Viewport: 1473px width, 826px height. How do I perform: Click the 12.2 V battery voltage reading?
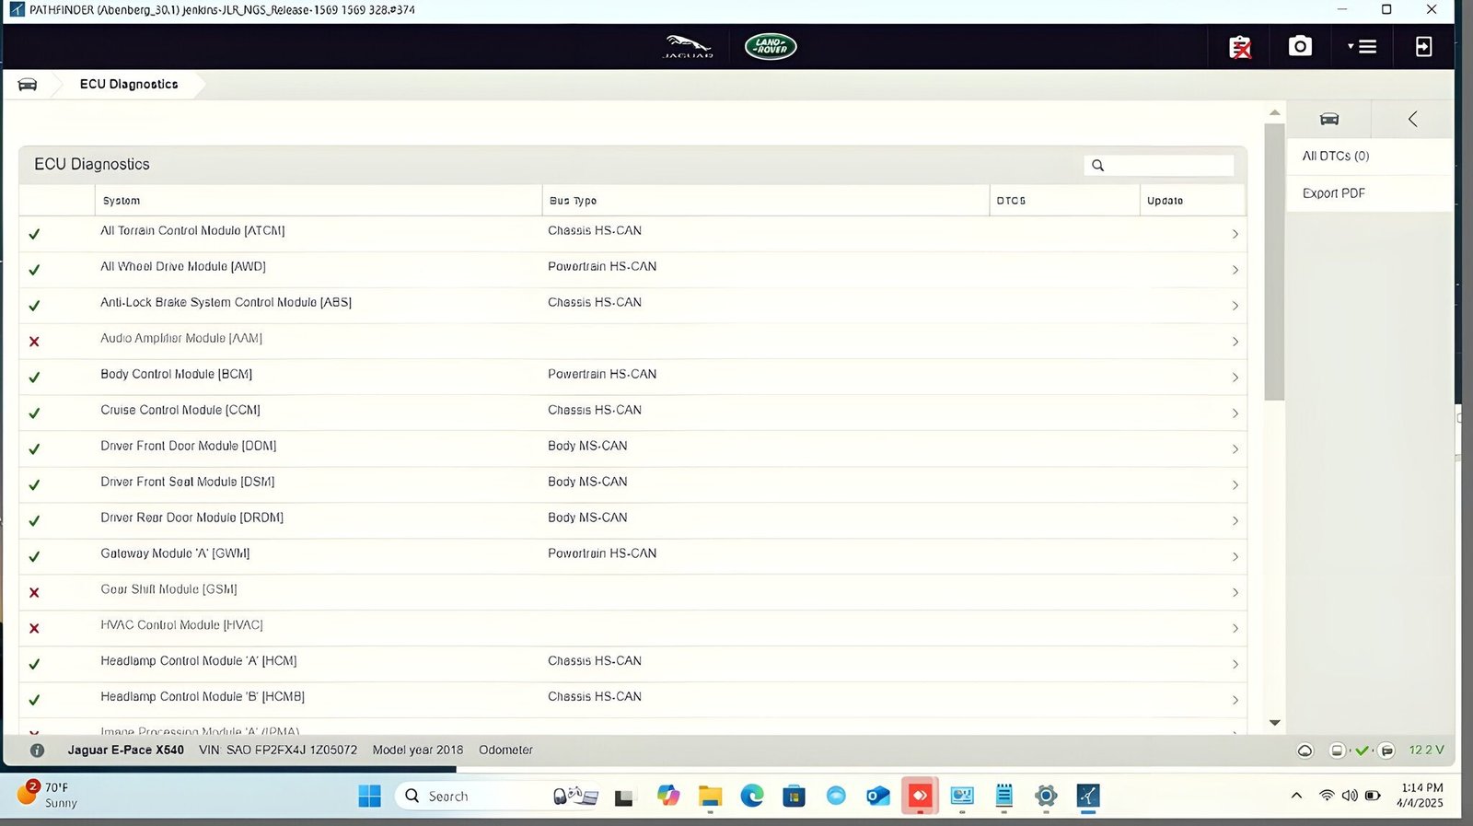(1426, 750)
